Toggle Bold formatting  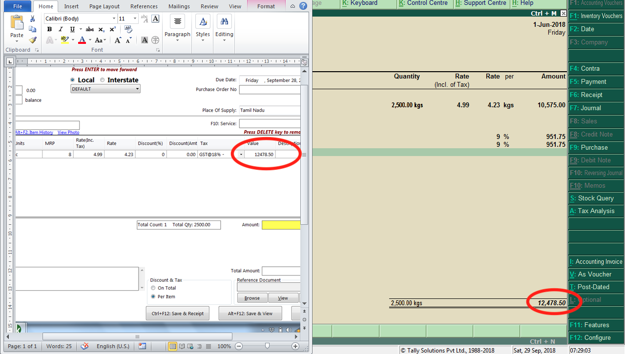pyautogui.click(x=49, y=29)
